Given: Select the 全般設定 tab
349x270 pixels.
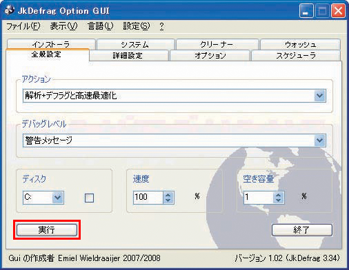Looking at the screenshot, I should (x=47, y=54).
